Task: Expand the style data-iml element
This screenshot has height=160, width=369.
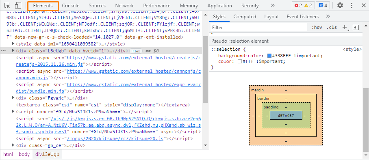Action: coord(13,44)
